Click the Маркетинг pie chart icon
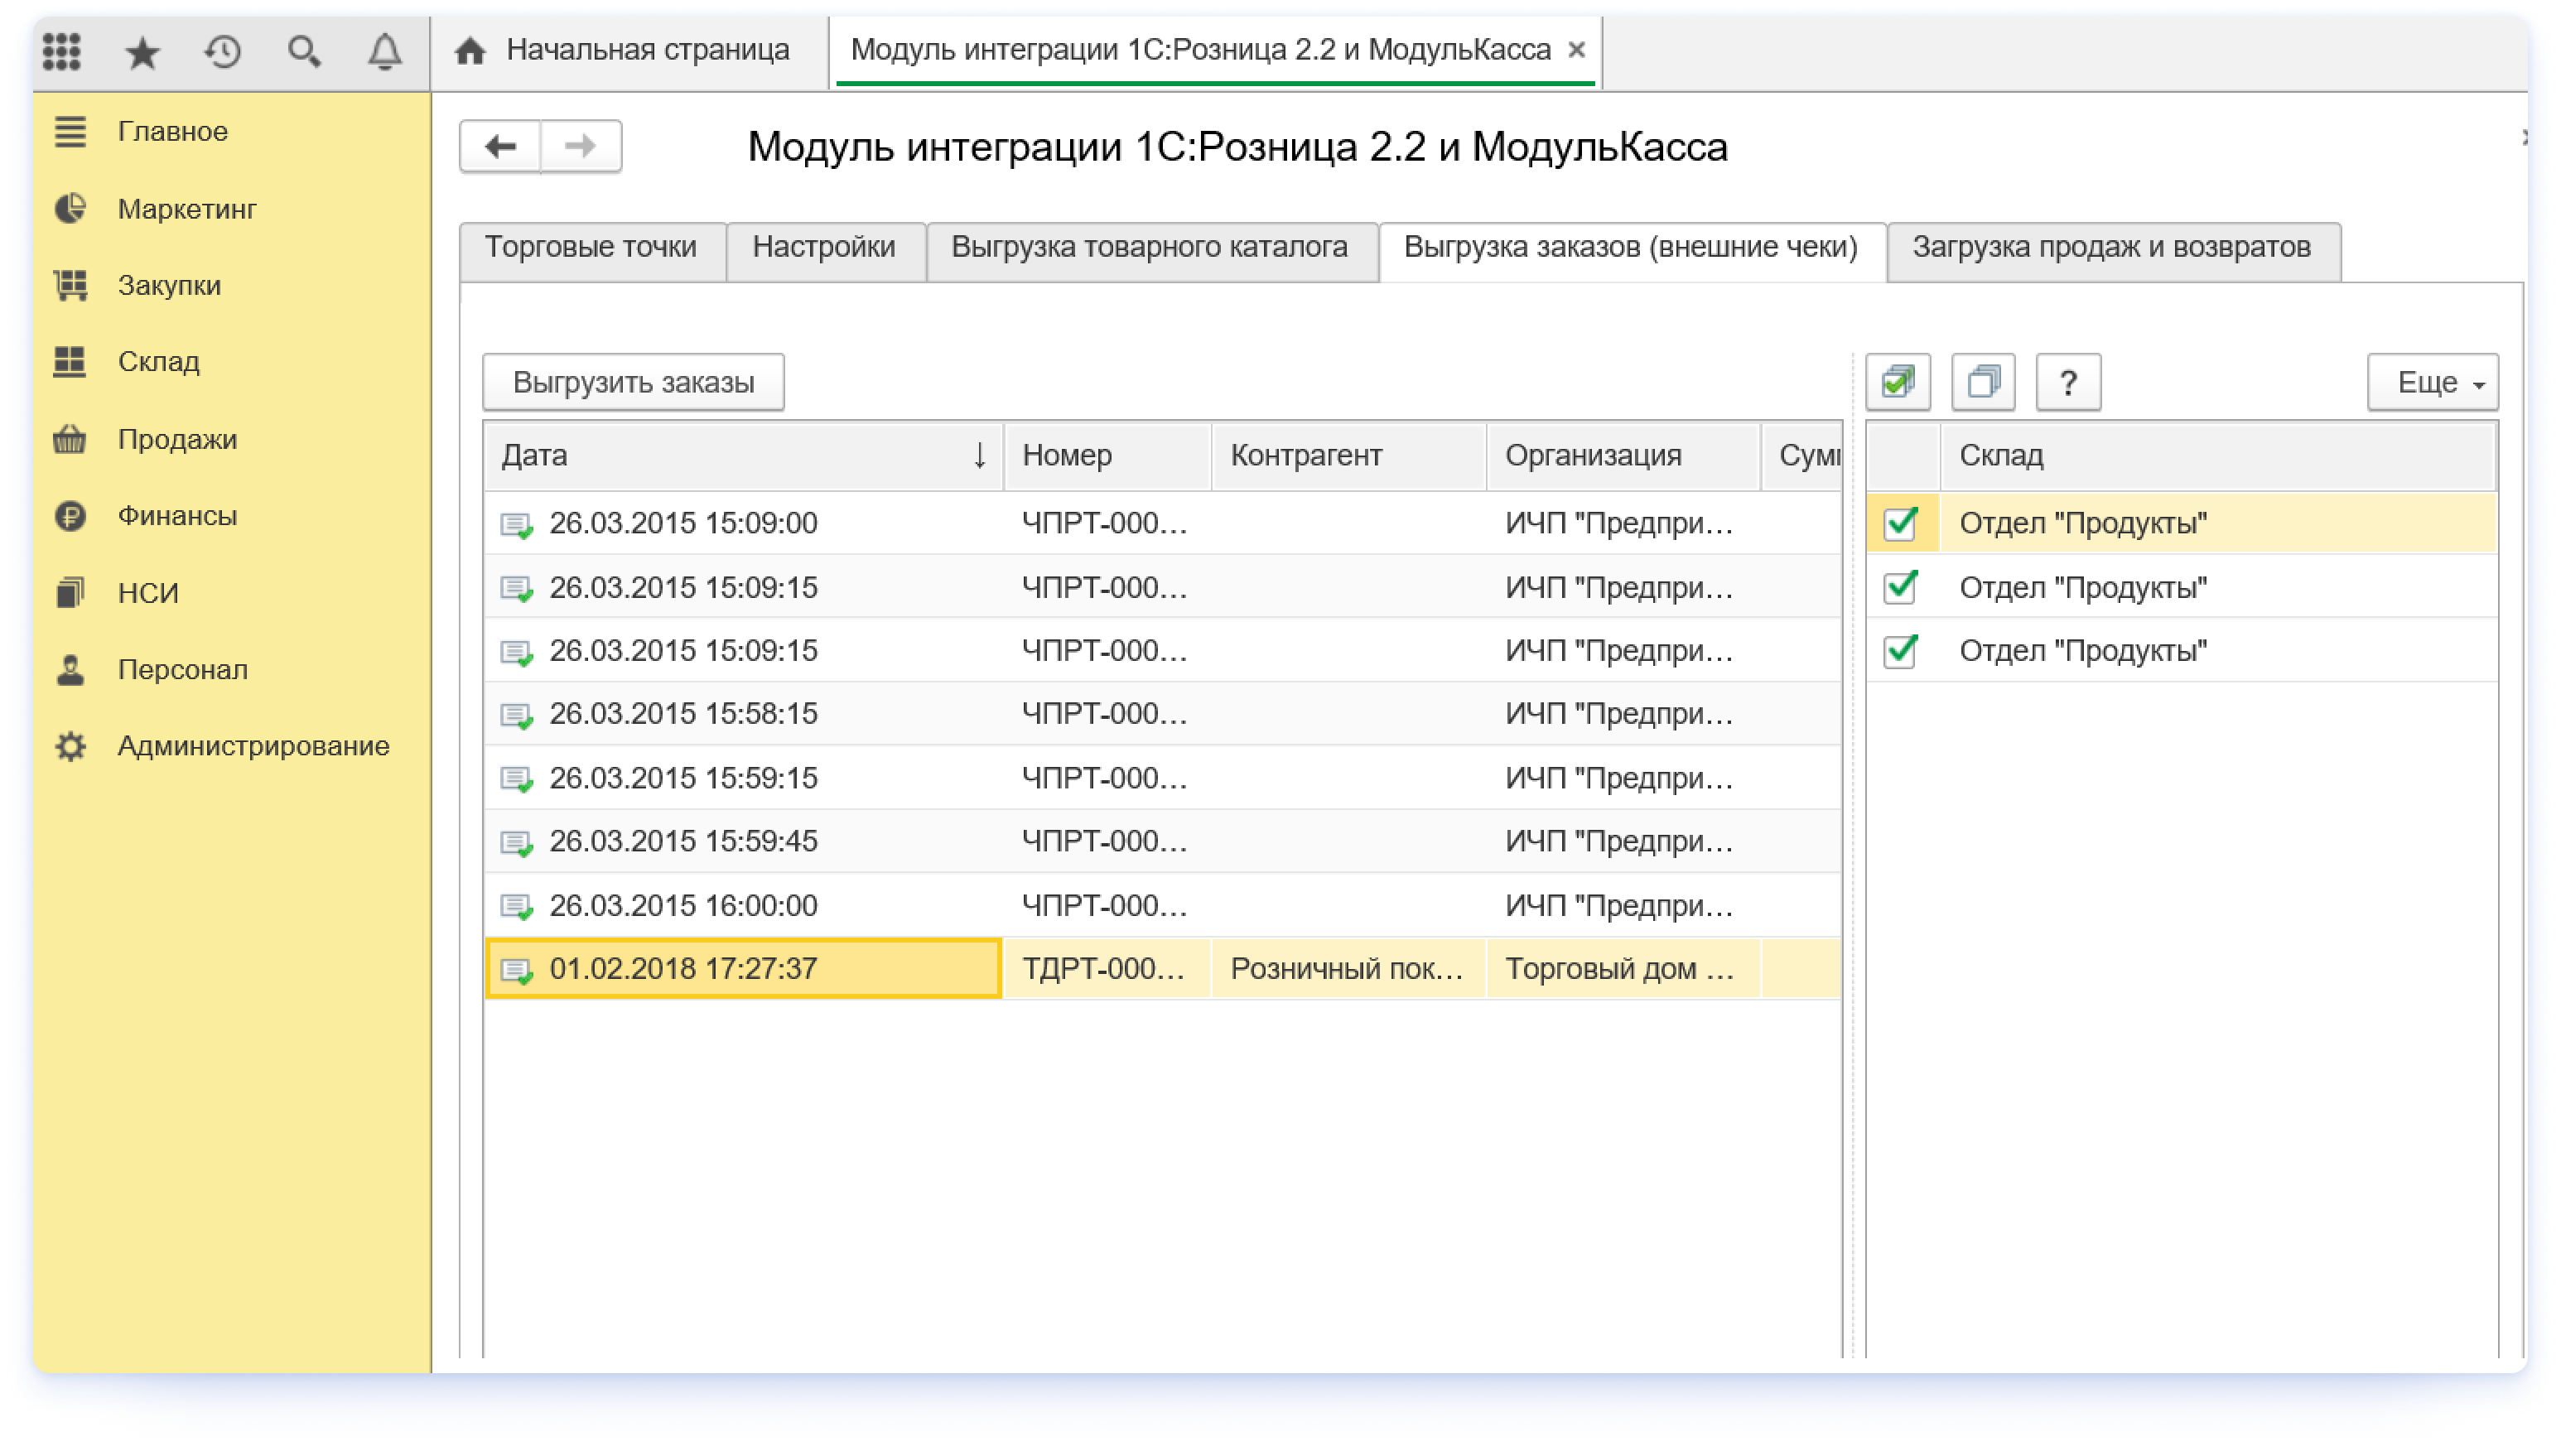Screen dimensions: 2561x1456 (x=70, y=208)
